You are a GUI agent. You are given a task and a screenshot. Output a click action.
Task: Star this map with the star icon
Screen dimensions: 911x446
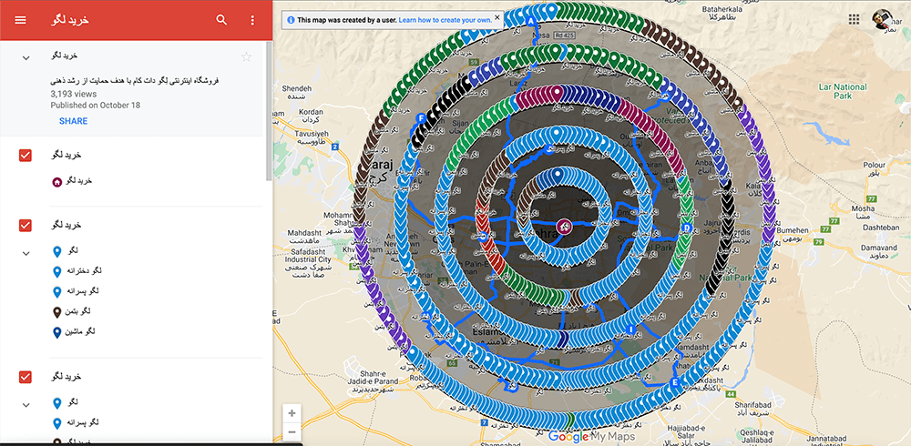click(x=246, y=57)
